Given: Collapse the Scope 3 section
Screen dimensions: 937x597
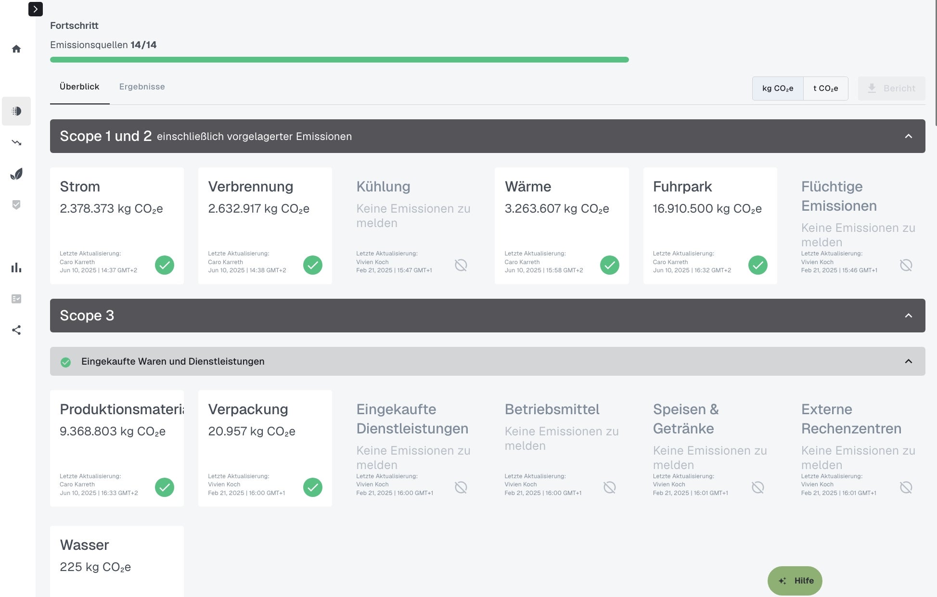Looking at the screenshot, I should pos(908,316).
